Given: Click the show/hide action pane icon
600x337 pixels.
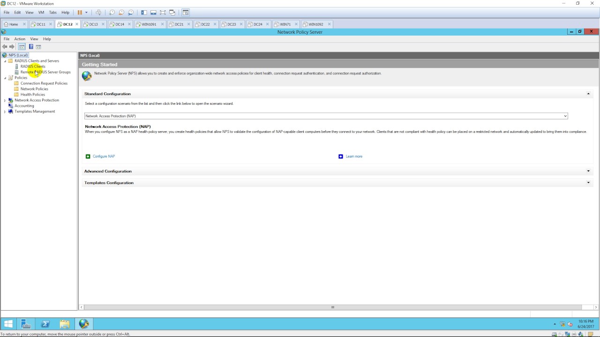Looking at the screenshot, I should [38, 47].
